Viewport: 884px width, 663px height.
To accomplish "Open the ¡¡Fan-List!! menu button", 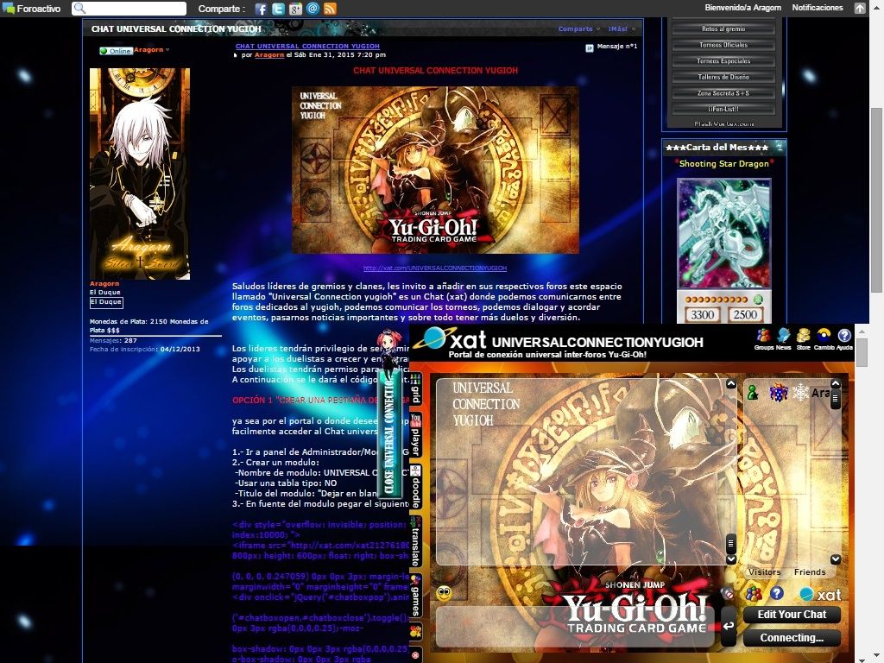I will pyautogui.click(x=723, y=109).
